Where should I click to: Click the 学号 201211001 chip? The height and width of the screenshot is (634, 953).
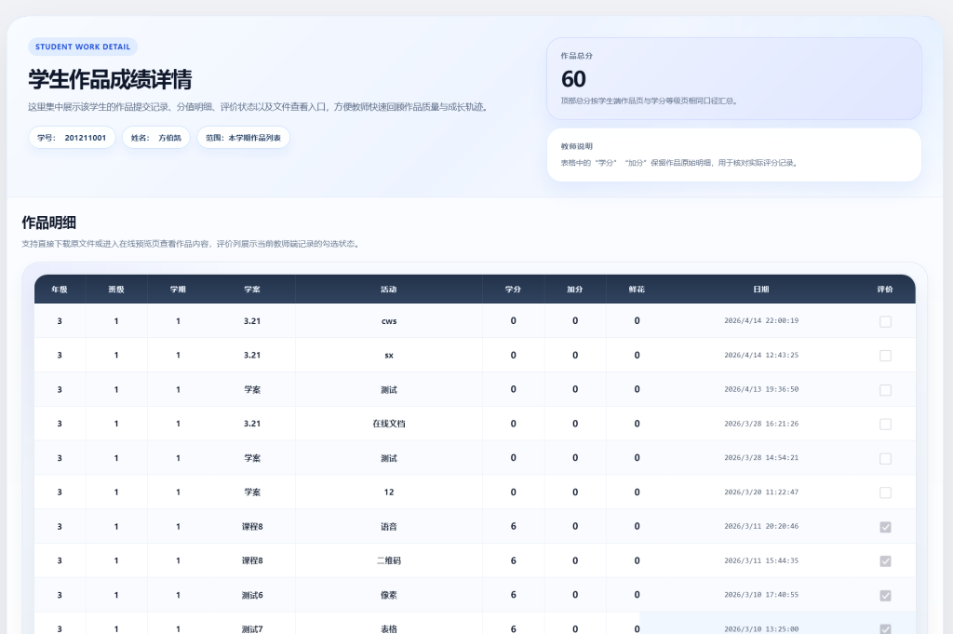tap(72, 138)
